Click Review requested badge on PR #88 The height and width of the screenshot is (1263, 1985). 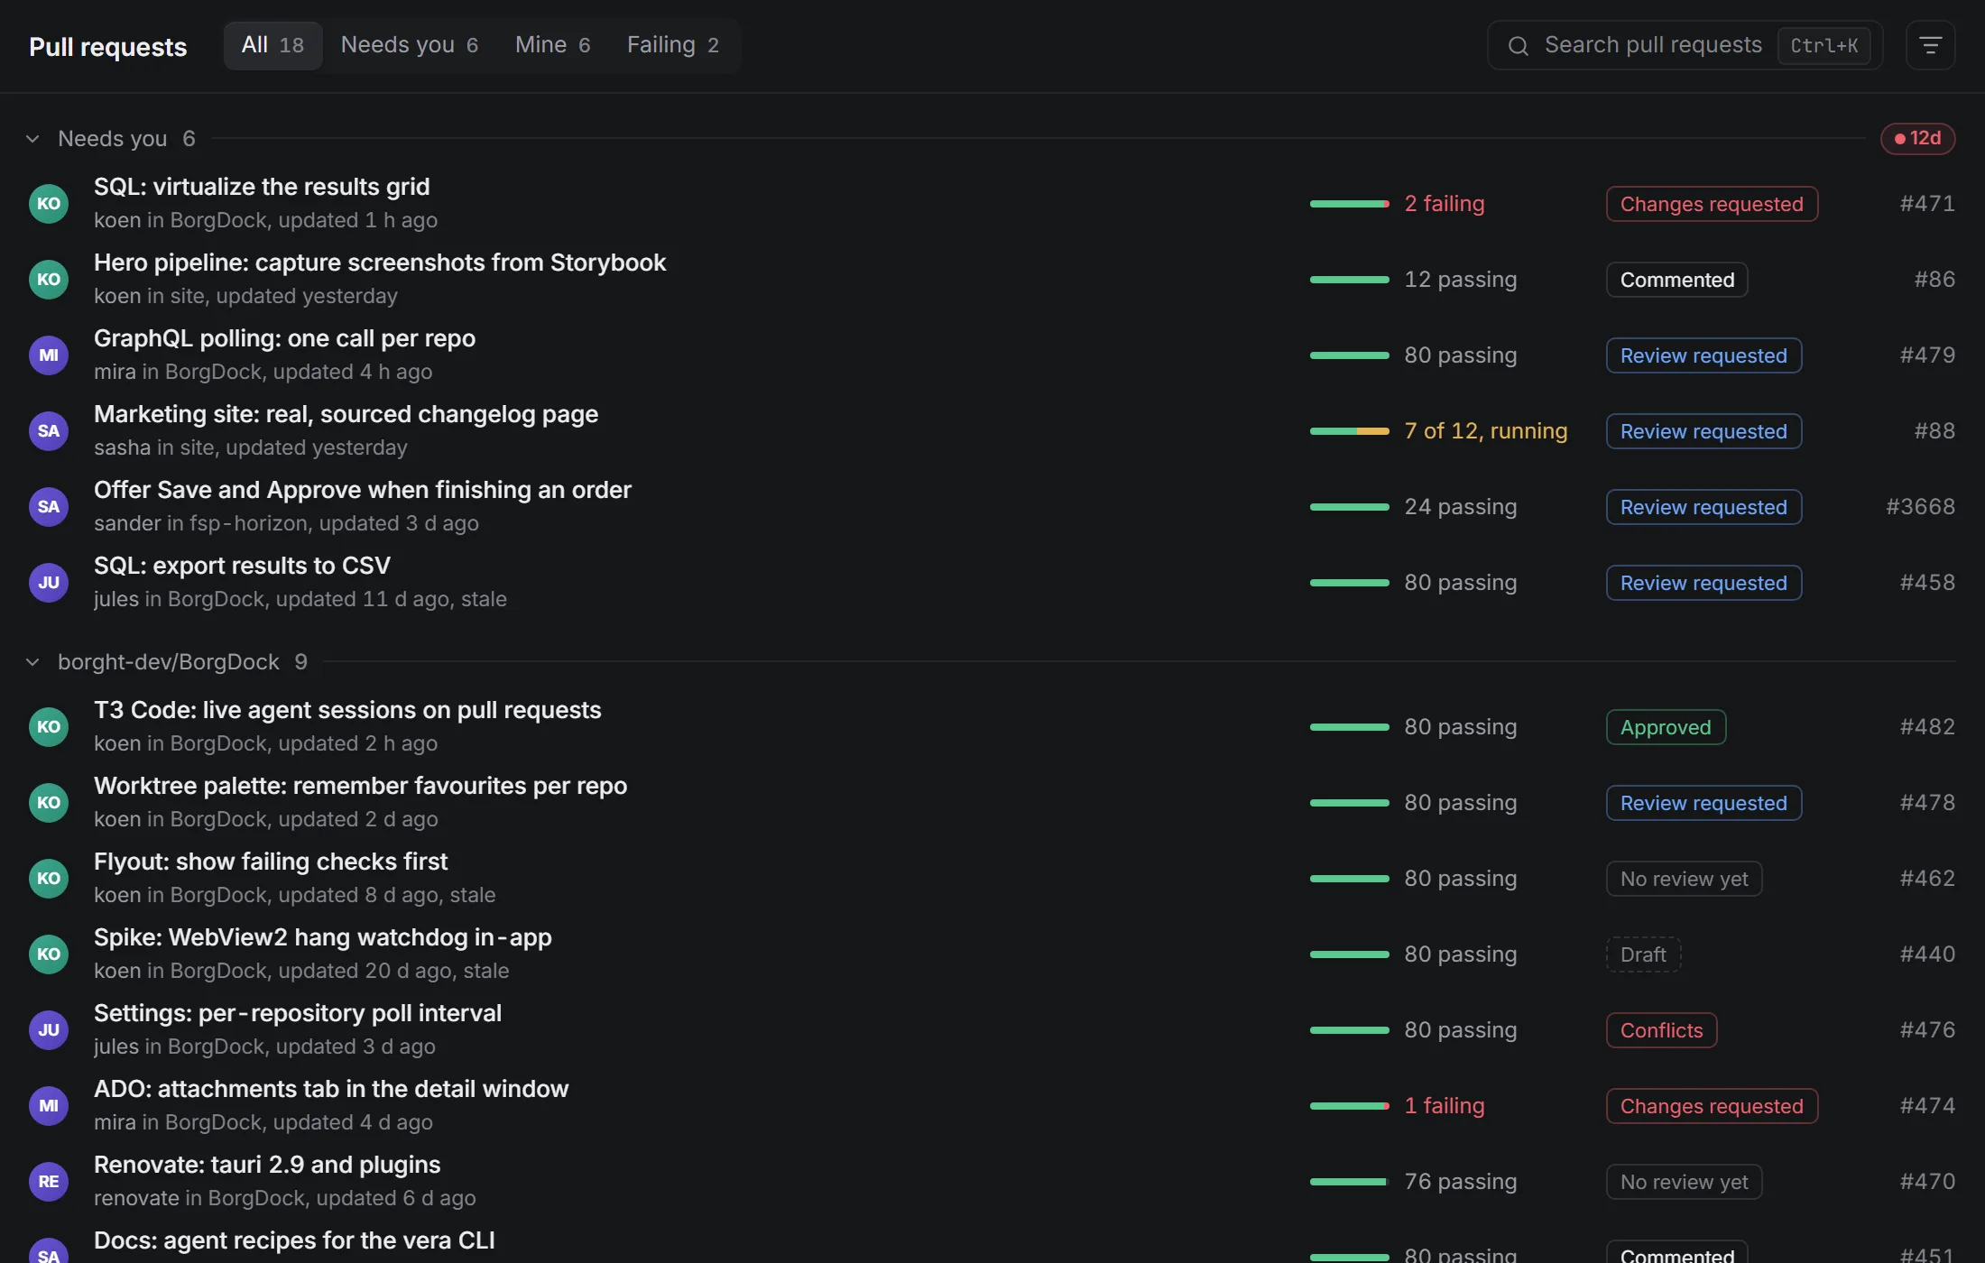1703,431
